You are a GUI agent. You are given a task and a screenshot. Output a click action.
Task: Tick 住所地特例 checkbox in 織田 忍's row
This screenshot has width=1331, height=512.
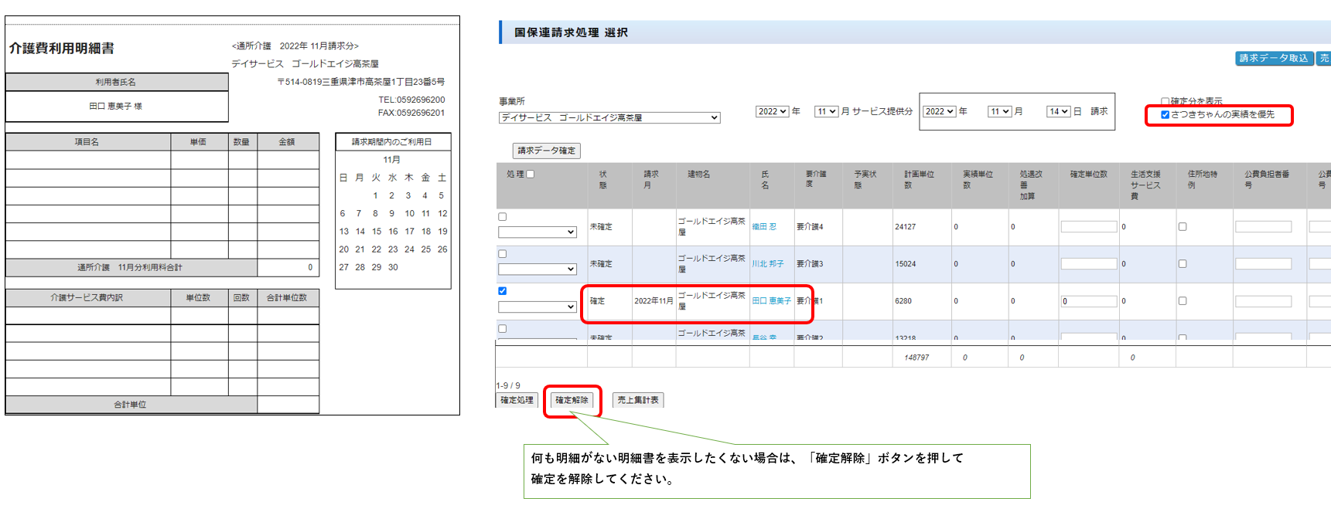[1183, 227]
